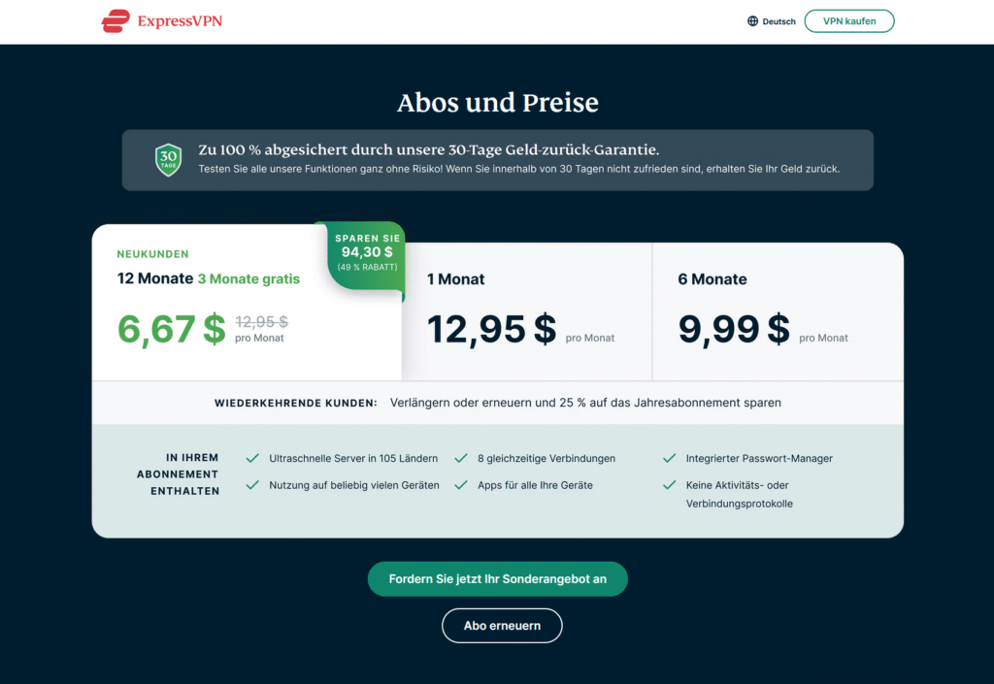Click checkmark beside Nutzung auf beliebig vielen Geräten
994x684 pixels.
tap(252, 484)
